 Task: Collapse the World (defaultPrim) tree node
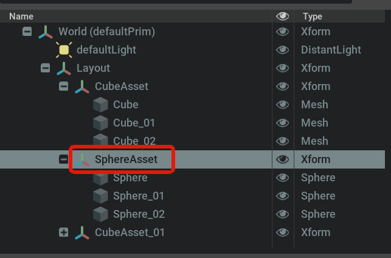click(27, 32)
